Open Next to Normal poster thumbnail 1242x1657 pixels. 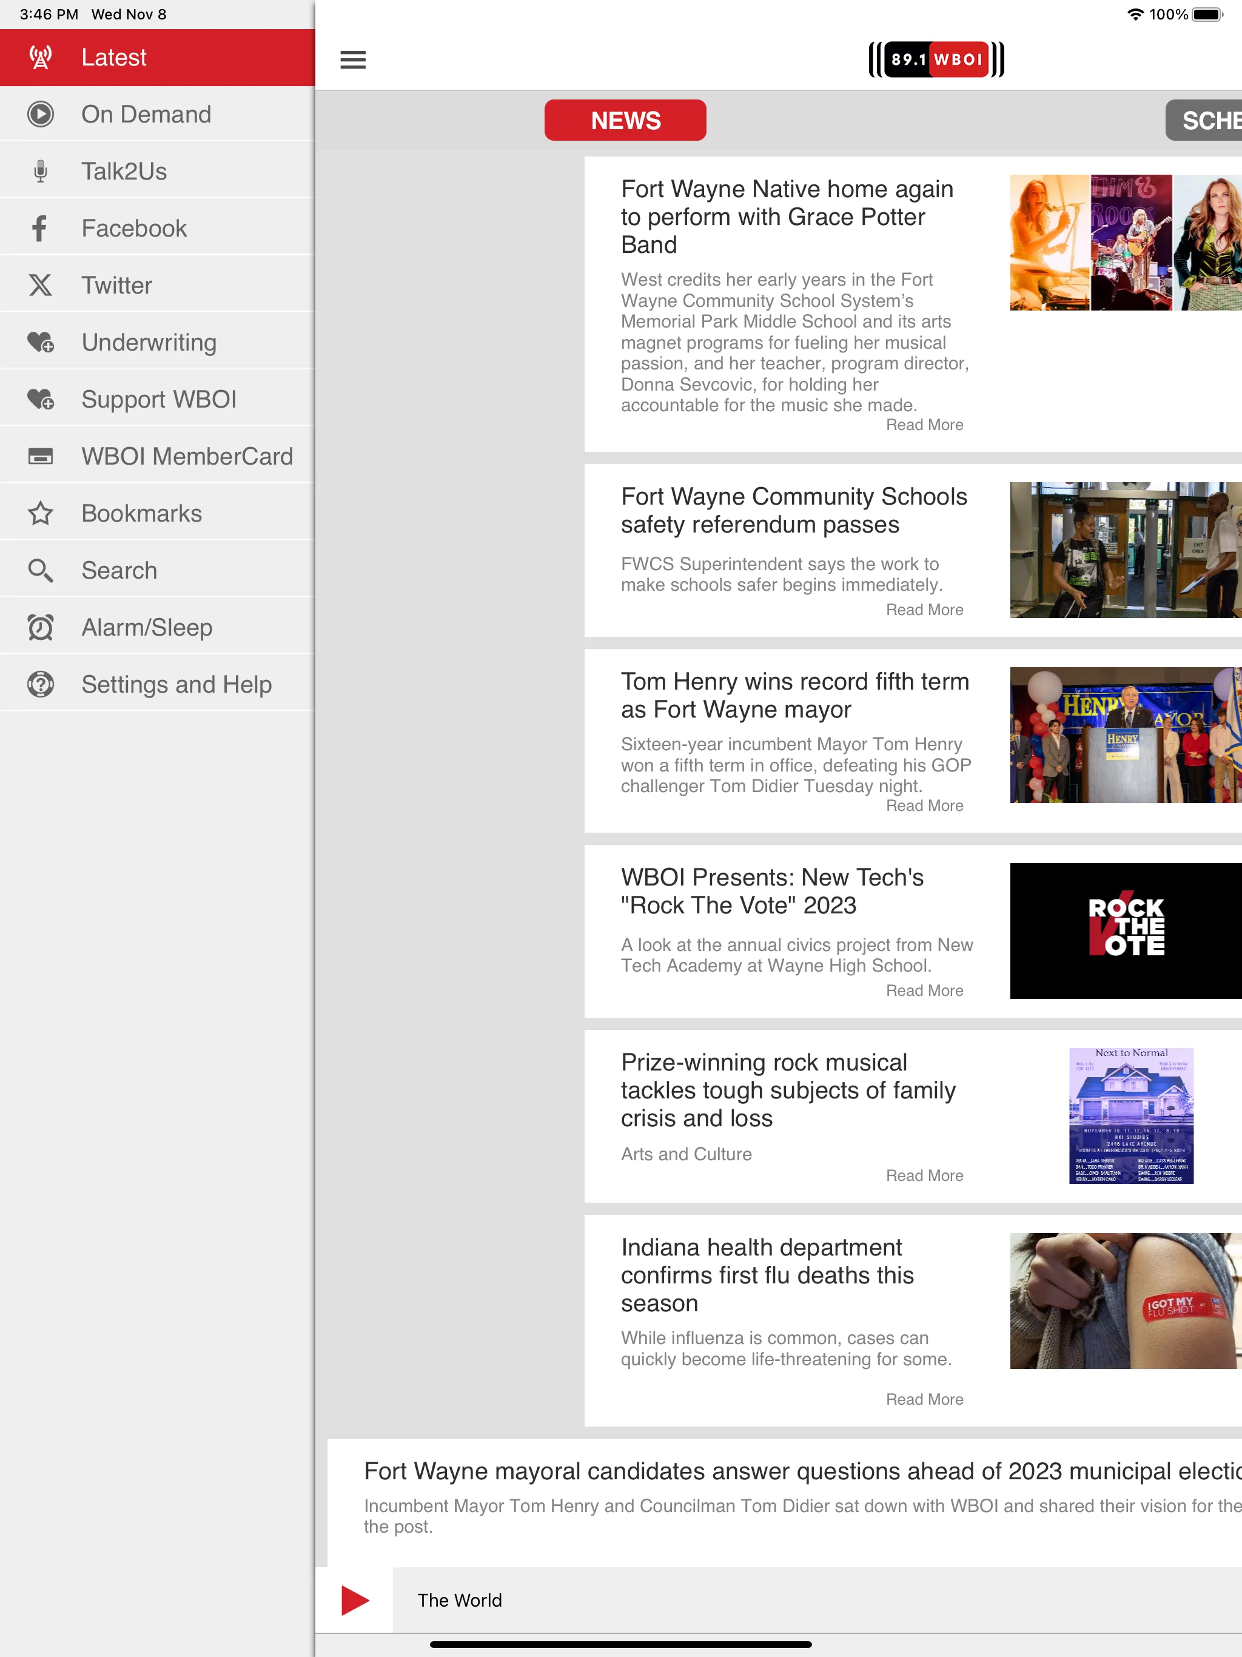tap(1131, 1115)
